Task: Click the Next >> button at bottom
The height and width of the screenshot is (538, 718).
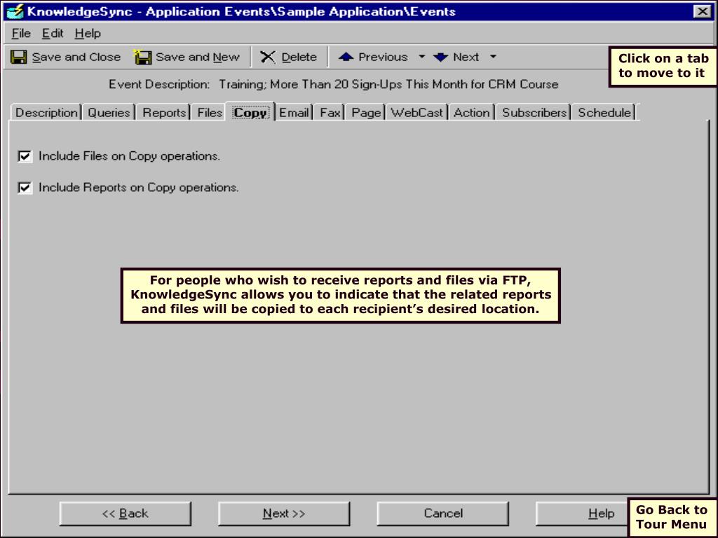Action: pyautogui.click(x=284, y=513)
